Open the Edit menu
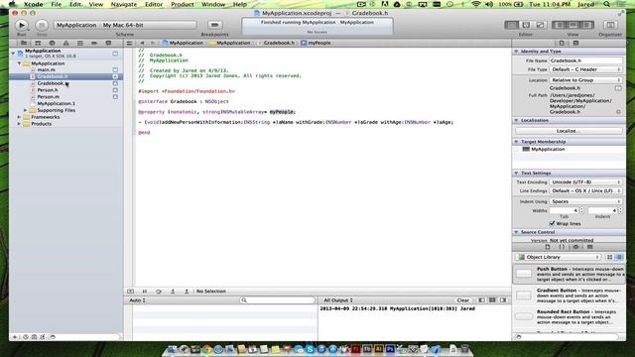635x357 pixels. pyautogui.click(x=75, y=4)
